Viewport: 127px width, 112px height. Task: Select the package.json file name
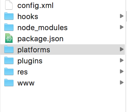[40, 39]
